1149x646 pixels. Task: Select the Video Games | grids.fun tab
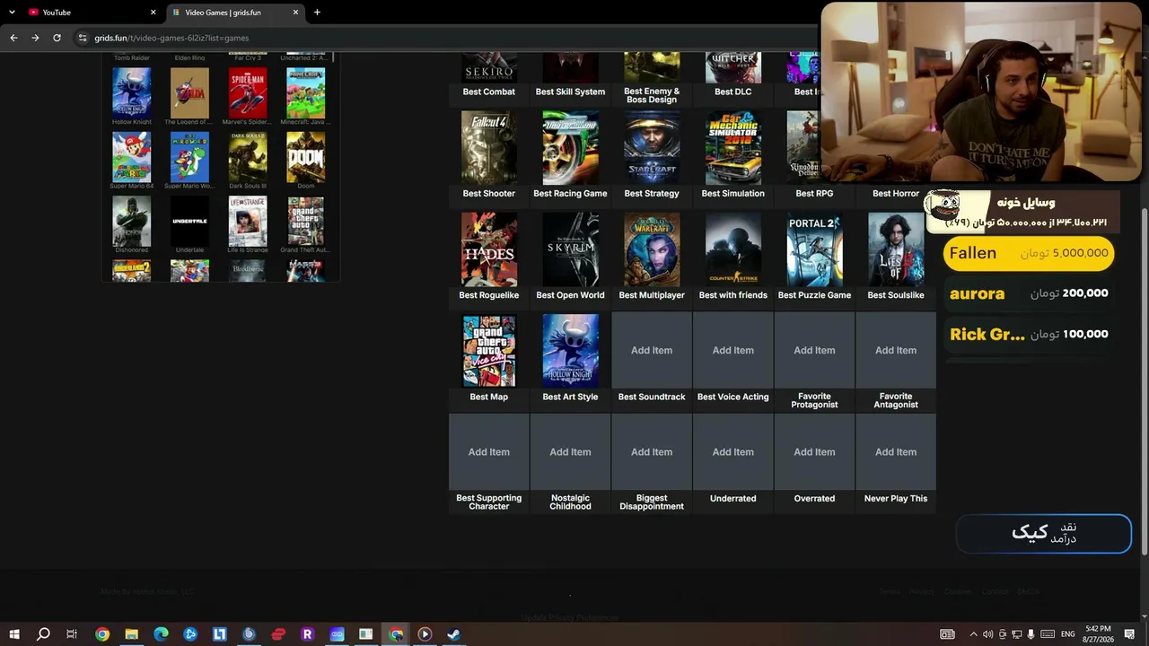235,13
